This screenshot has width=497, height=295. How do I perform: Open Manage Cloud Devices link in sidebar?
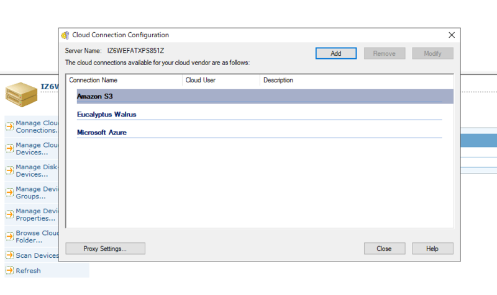(37, 149)
